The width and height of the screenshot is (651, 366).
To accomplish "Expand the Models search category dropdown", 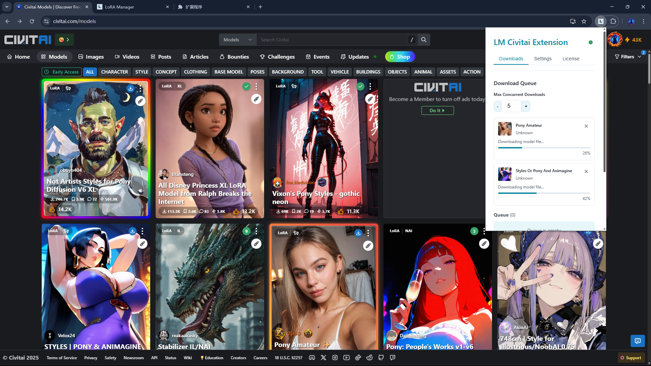I will tap(237, 40).
